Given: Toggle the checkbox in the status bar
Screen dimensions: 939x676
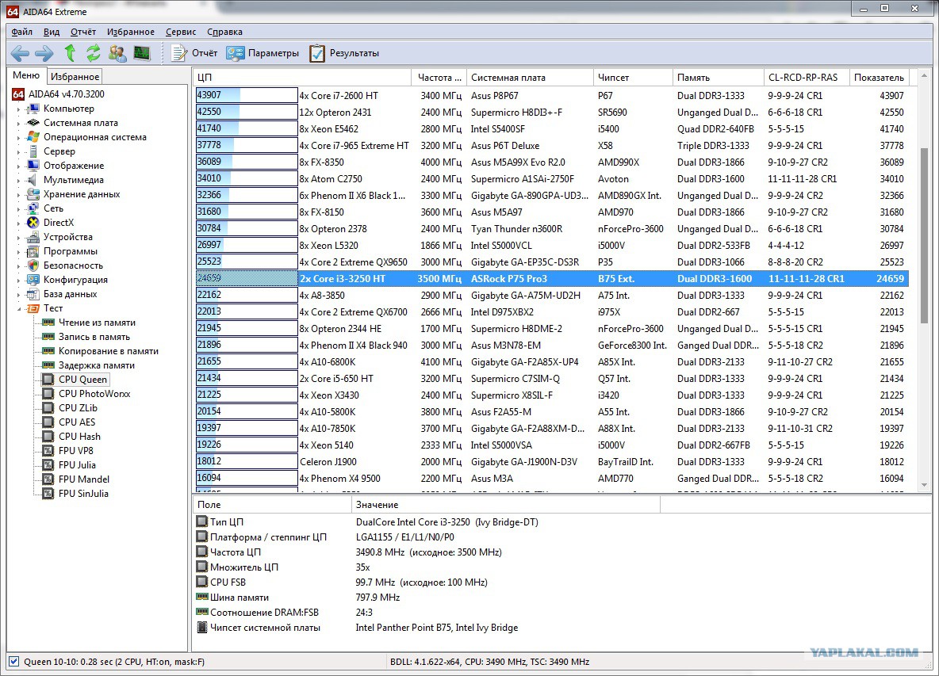Looking at the screenshot, I should [x=13, y=661].
